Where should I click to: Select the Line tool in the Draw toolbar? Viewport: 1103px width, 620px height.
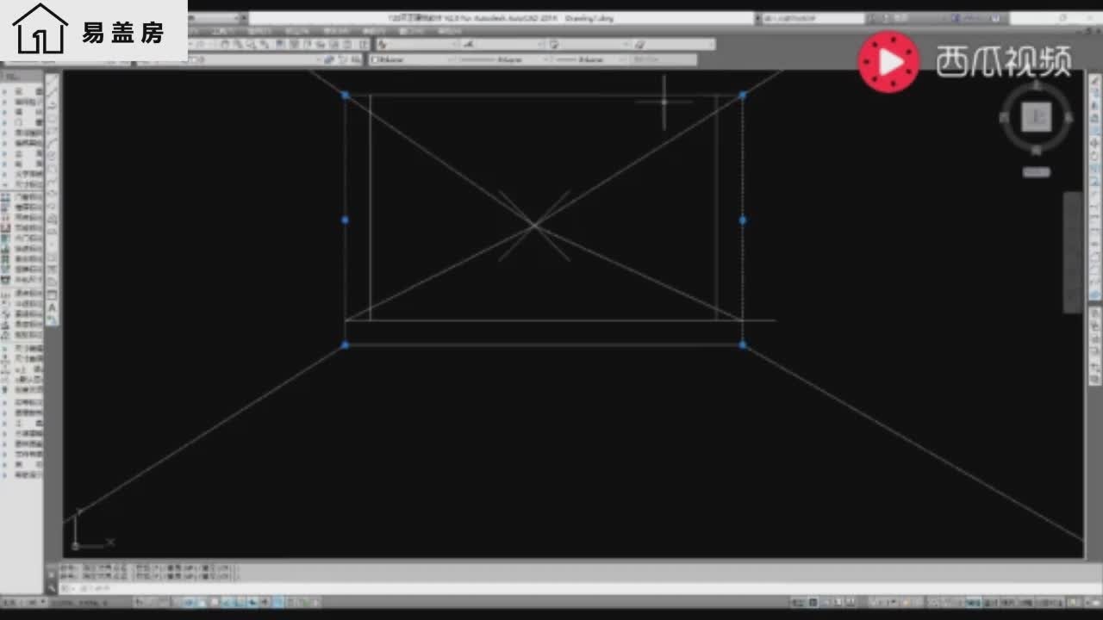[x=53, y=80]
